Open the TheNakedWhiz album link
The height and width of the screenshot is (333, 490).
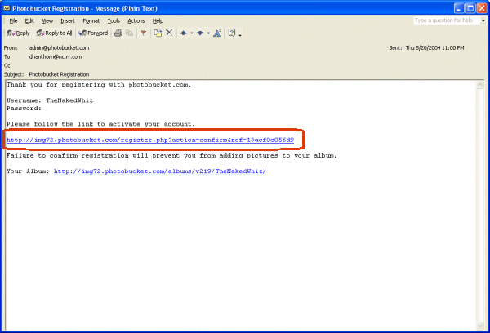(x=160, y=171)
